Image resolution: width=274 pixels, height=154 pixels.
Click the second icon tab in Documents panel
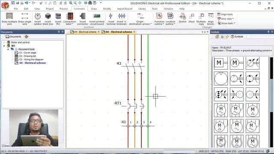point(26,36)
